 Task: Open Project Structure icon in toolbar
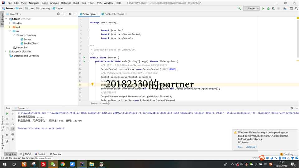click(x=285, y=8)
